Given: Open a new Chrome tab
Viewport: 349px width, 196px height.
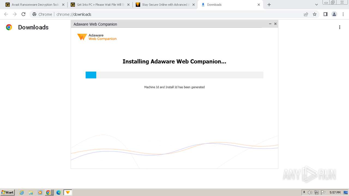Looking at the screenshot, I should click(269, 5).
